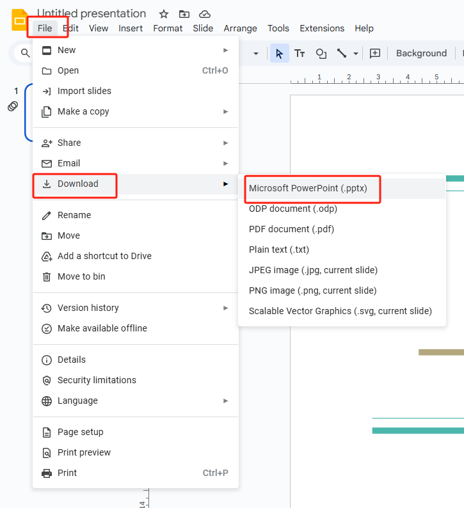464x508 pixels.
Task: Select the cursor arrow tool
Action: pos(279,53)
